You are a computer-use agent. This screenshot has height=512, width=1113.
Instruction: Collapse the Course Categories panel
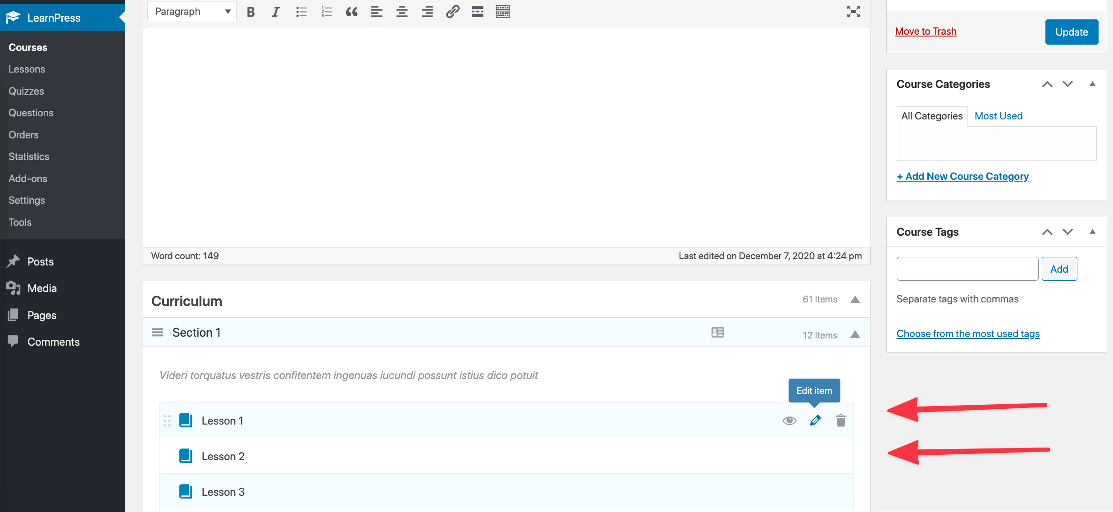pyautogui.click(x=1092, y=84)
